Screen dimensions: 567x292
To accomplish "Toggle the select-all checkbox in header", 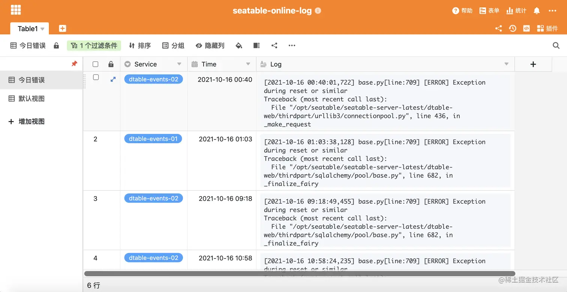I will [95, 64].
